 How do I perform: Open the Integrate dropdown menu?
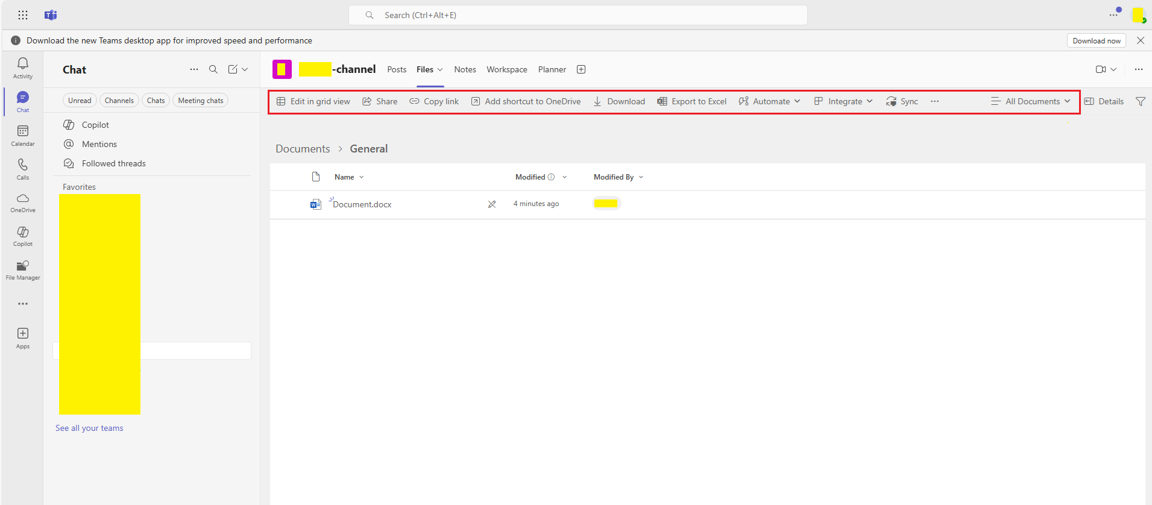click(843, 101)
